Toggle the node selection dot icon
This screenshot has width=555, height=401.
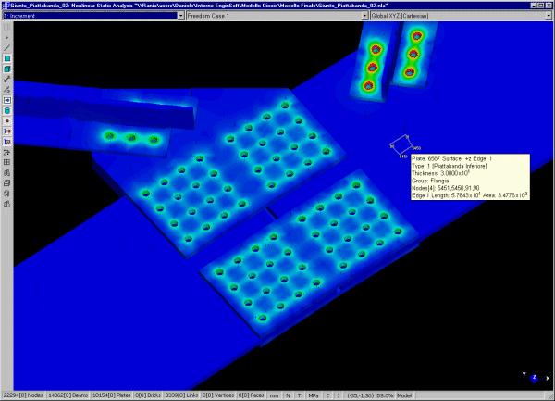point(7,37)
